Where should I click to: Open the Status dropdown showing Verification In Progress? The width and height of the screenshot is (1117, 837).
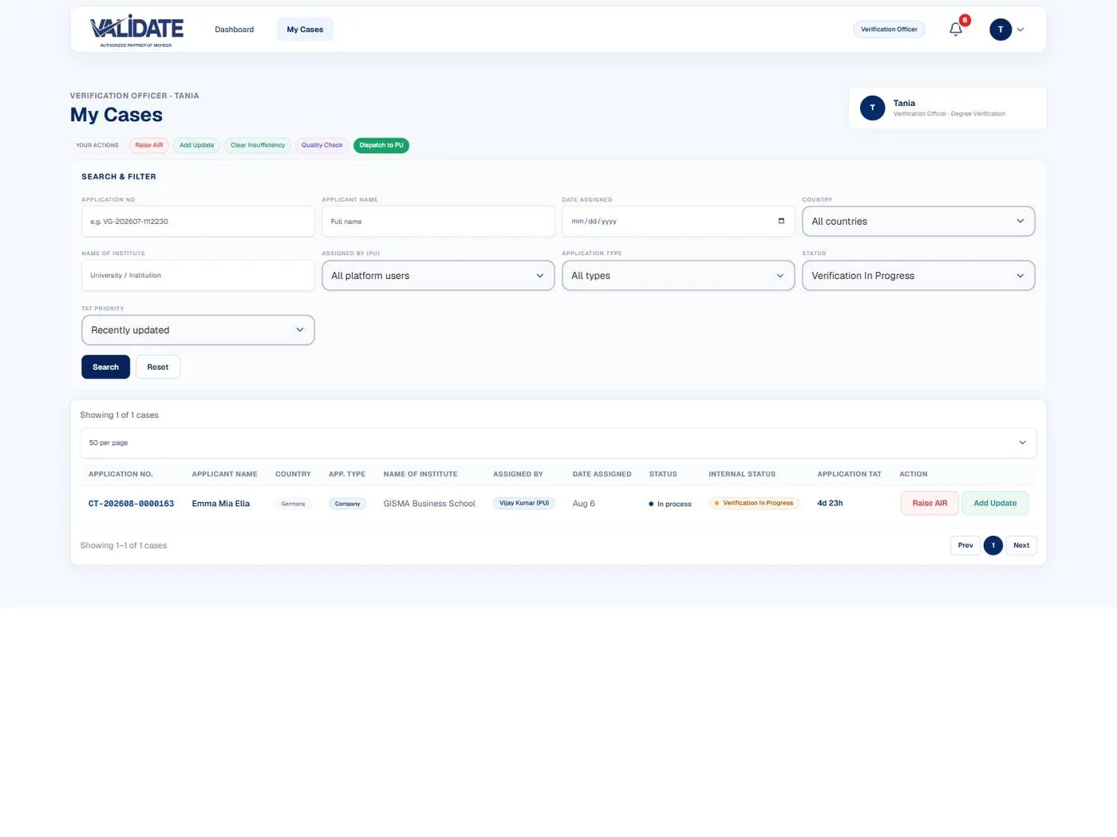pos(918,276)
